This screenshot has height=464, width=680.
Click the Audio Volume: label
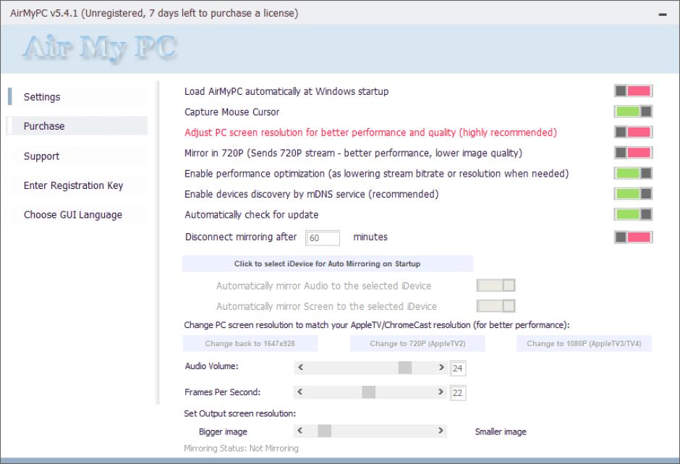212,366
